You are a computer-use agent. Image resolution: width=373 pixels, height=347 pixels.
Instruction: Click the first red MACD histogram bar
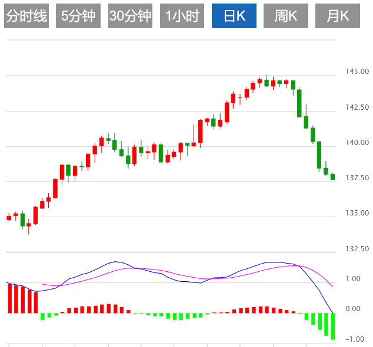(9, 298)
